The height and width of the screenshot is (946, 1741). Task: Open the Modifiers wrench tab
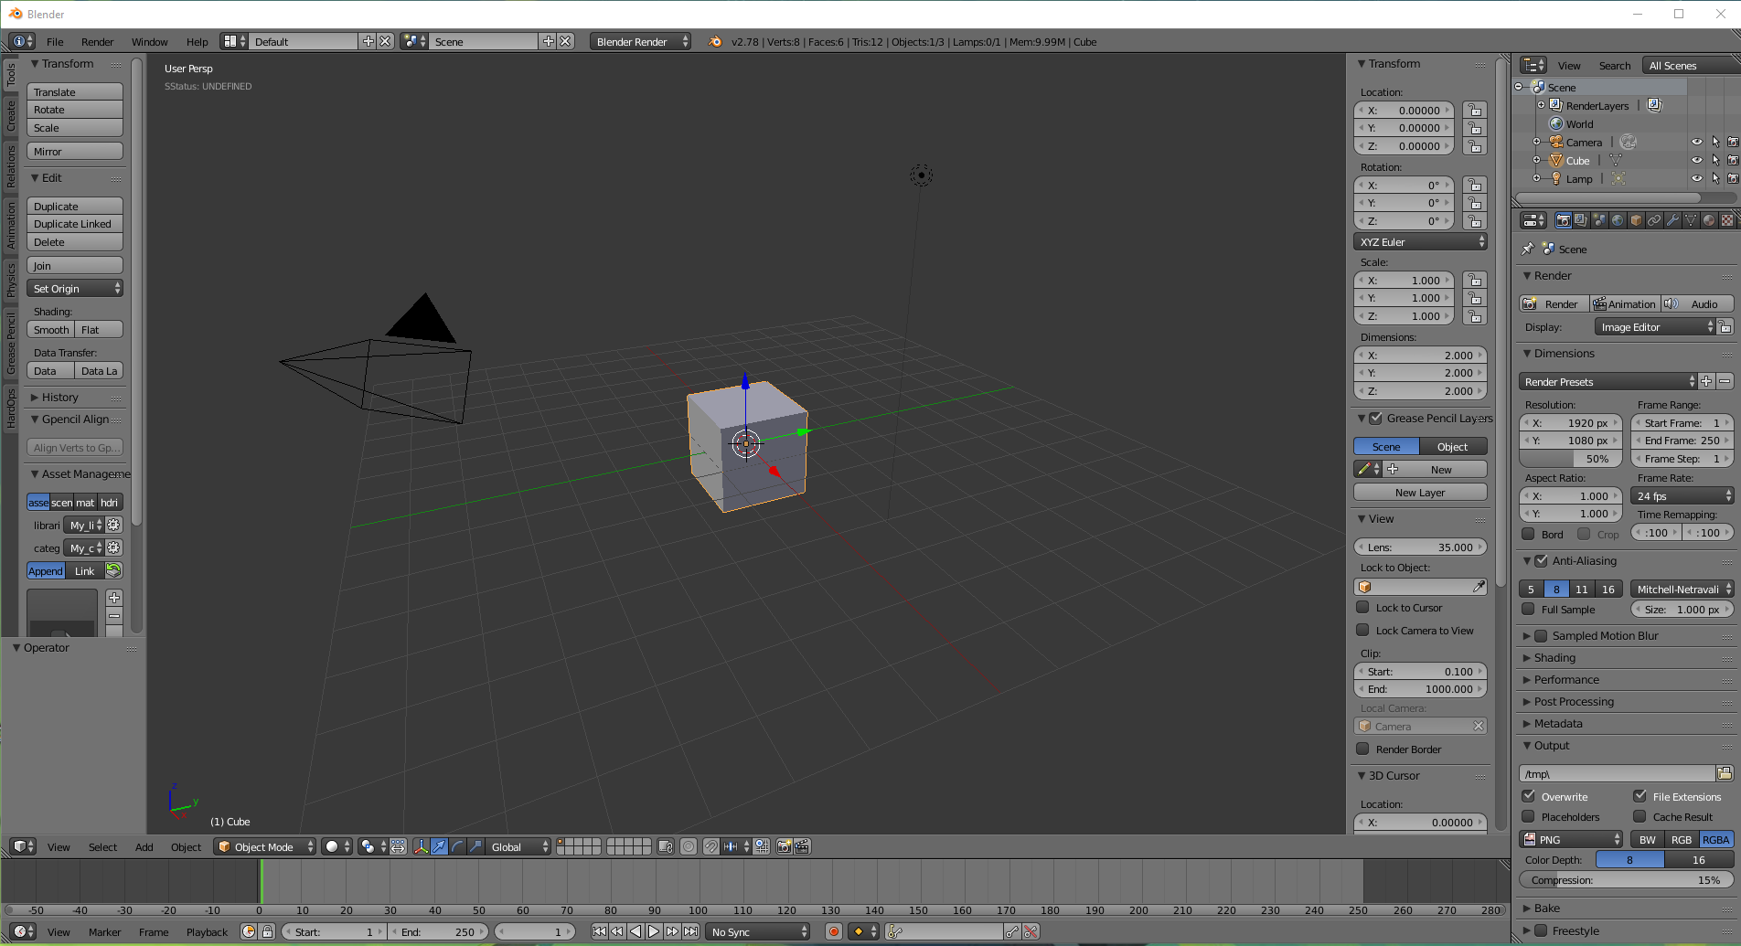point(1672,220)
